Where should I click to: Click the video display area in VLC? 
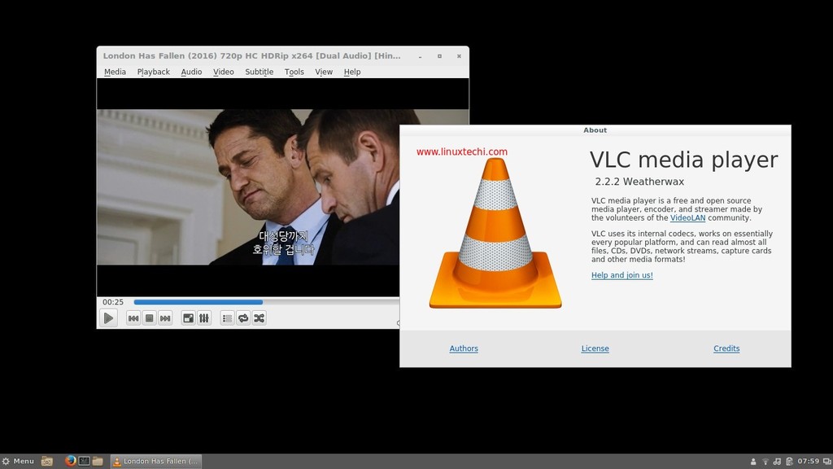(x=248, y=187)
